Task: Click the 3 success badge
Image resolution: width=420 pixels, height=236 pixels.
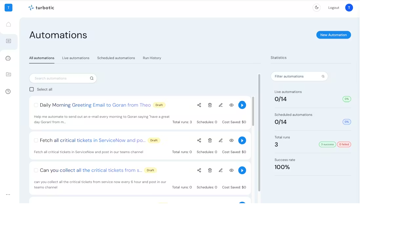Action: pos(327,144)
